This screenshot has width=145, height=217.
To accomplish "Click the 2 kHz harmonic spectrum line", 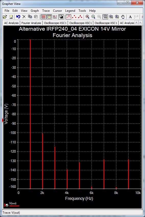I will (x=42, y=161).
